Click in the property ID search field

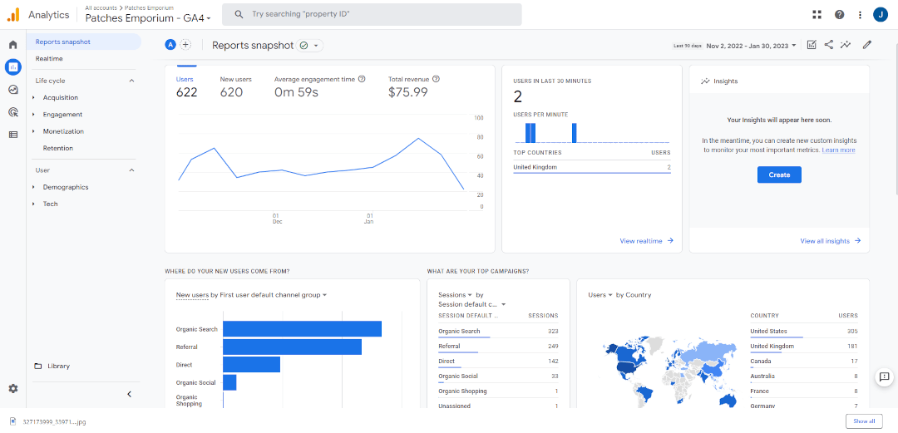tap(372, 14)
